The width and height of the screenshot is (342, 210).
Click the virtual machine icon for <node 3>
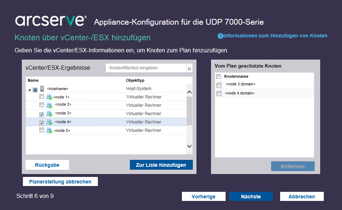(49, 114)
